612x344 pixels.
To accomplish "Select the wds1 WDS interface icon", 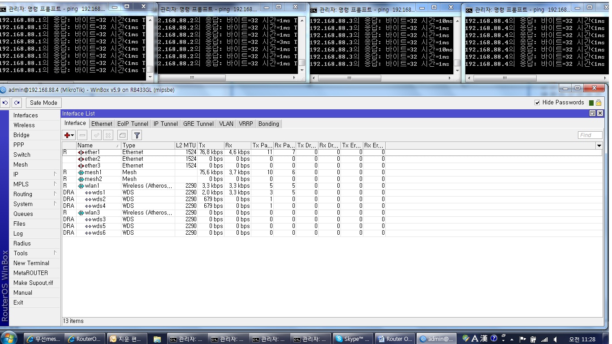I will (88, 193).
